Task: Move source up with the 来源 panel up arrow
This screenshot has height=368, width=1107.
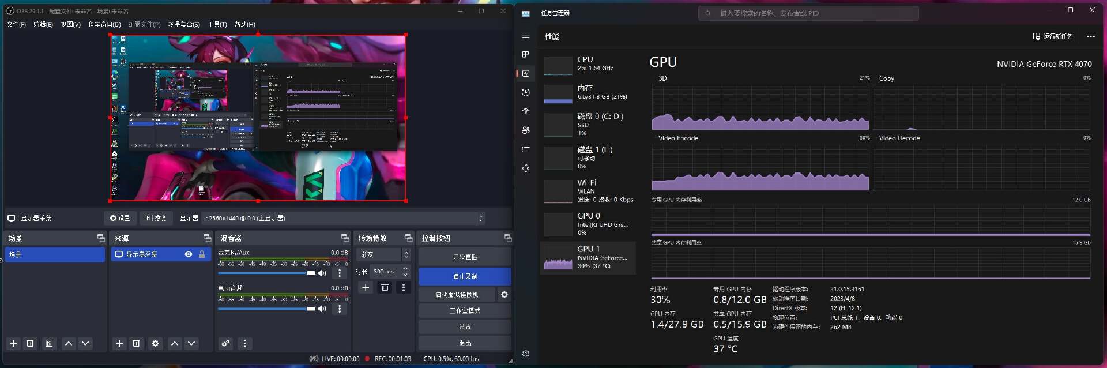Action: (x=175, y=343)
